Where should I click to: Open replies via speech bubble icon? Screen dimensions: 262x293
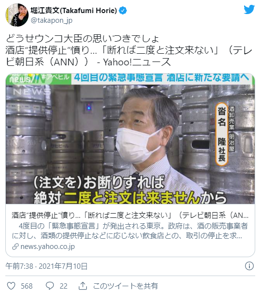(x=50, y=286)
